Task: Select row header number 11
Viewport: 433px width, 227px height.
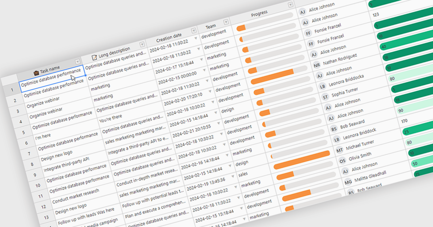Action: [x=41, y=197]
